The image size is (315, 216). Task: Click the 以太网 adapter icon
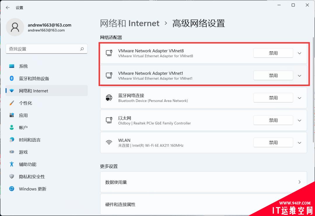109,120
